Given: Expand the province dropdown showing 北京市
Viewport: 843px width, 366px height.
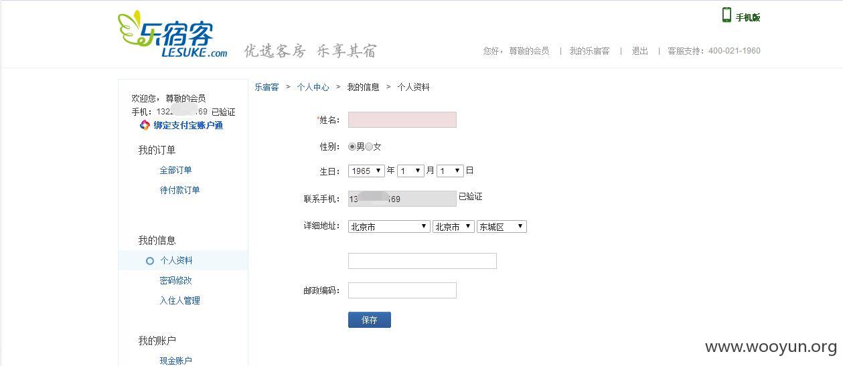Looking at the screenshot, I should 389,227.
